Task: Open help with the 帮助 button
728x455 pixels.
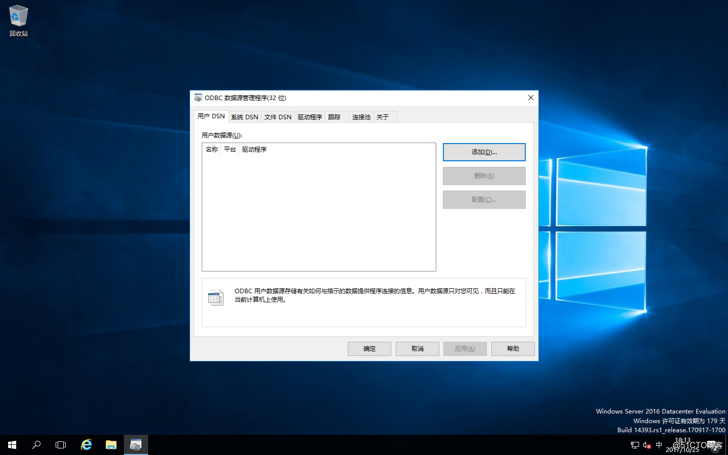Action: pos(513,349)
